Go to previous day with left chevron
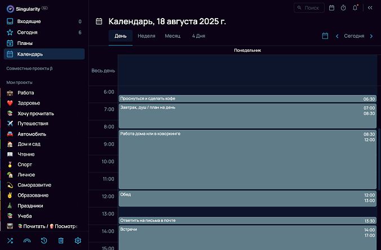Screen dimensions: 381x250 (337, 36)
